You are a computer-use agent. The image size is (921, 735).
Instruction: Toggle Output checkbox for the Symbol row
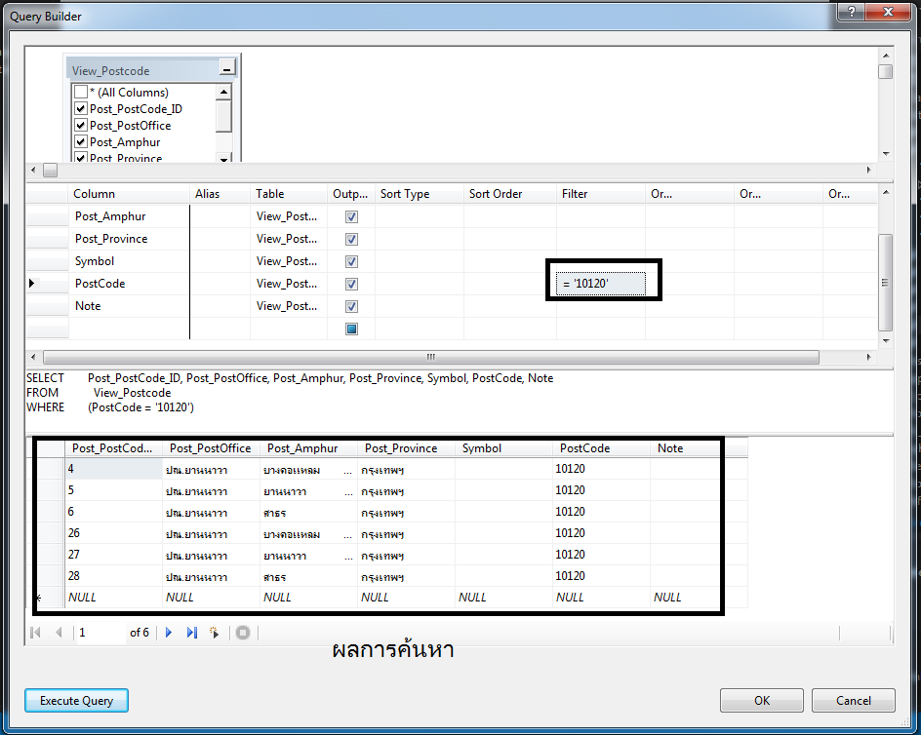[351, 261]
